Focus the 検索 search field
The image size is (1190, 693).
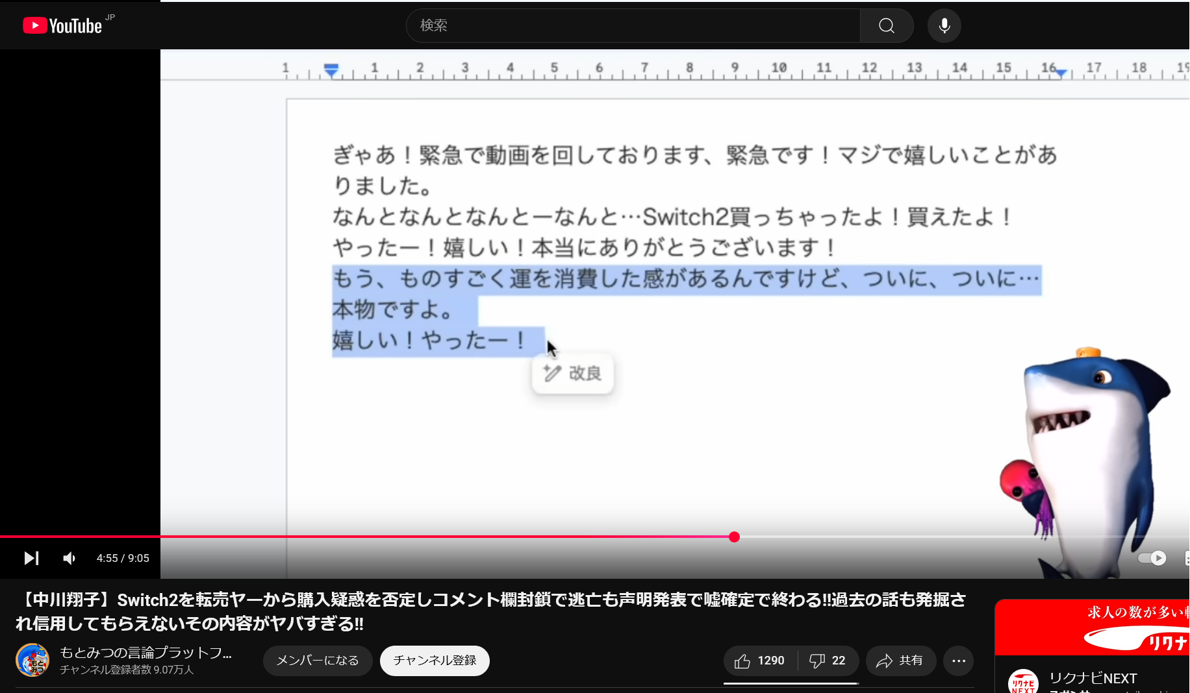point(633,25)
